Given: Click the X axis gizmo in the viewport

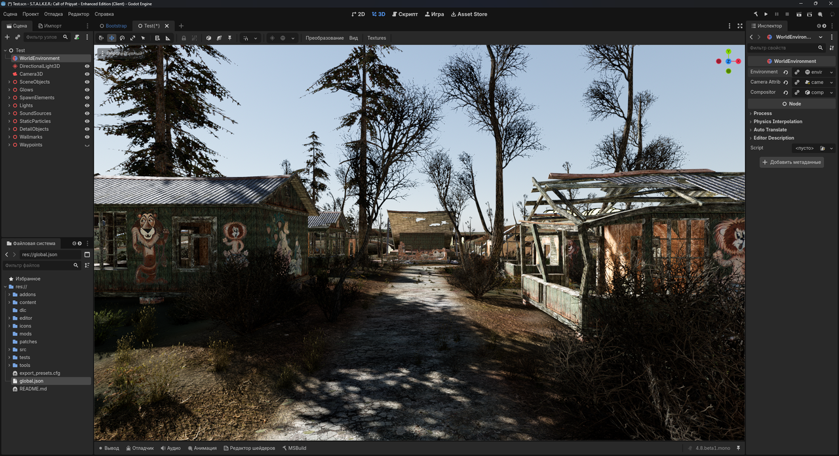Looking at the screenshot, I should tap(738, 61).
